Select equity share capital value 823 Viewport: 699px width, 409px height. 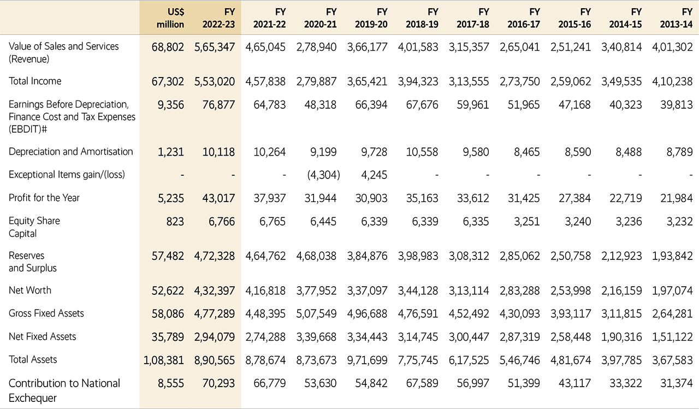[175, 221]
